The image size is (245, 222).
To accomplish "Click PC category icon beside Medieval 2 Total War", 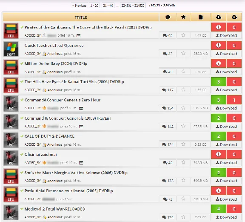I will tap(11, 213).
